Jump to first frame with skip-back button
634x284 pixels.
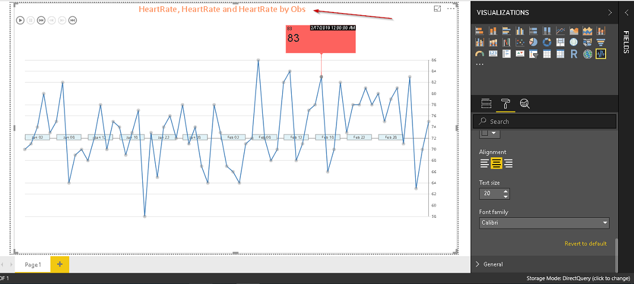click(41, 20)
